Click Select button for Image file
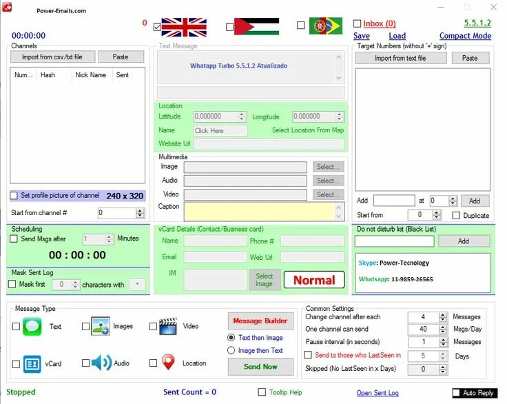Image resolution: width=507 pixels, height=404 pixels. click(x=328, y=167)
